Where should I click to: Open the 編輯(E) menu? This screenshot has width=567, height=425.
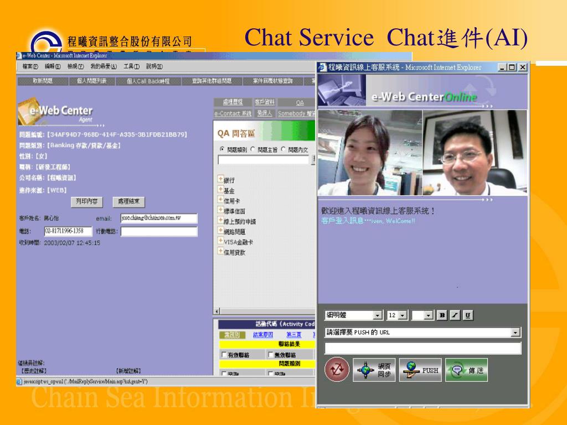(x=53, y=66)
